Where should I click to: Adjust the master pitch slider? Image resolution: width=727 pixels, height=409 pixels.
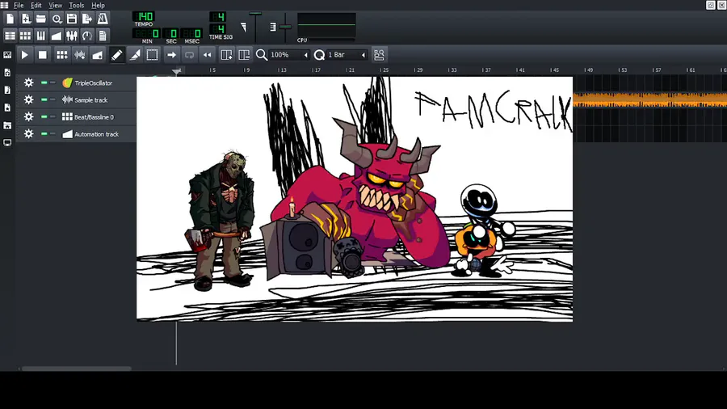click(x=286, y=27)
